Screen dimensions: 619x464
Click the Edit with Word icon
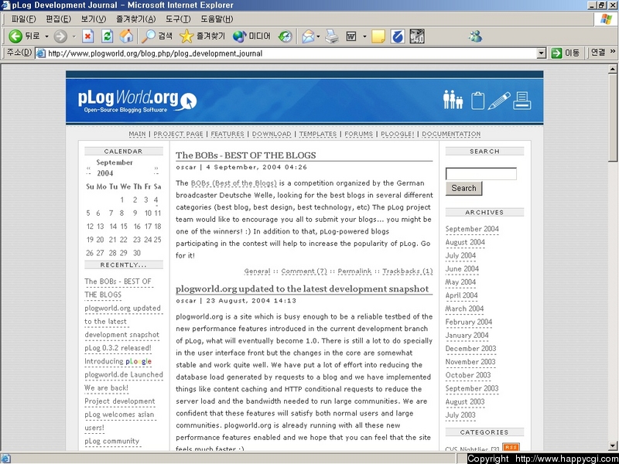(351, 36)
